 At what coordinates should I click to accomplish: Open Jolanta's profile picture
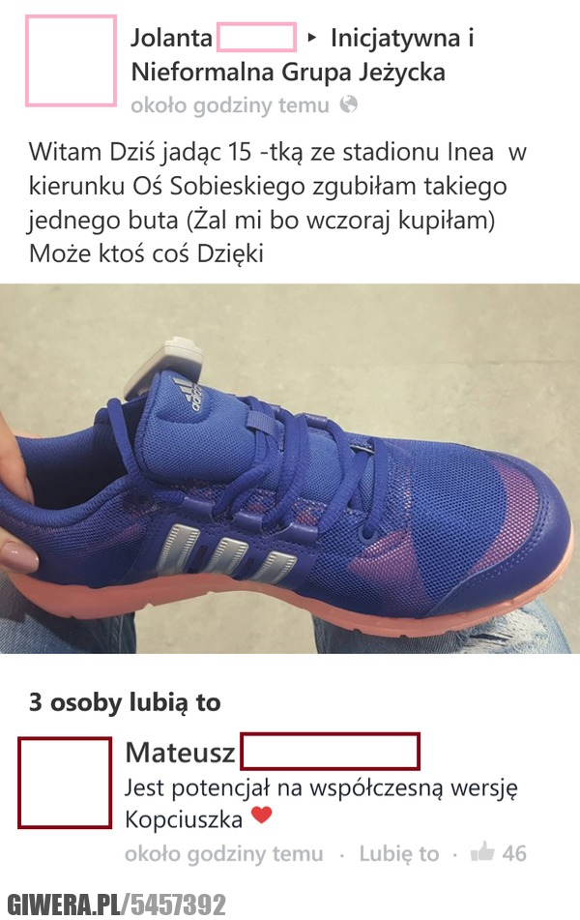click(x=71, y=61)
